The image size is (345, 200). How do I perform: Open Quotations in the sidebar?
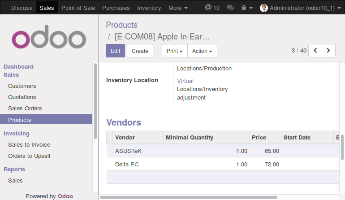pyautogui.click(x=22, y=97)
